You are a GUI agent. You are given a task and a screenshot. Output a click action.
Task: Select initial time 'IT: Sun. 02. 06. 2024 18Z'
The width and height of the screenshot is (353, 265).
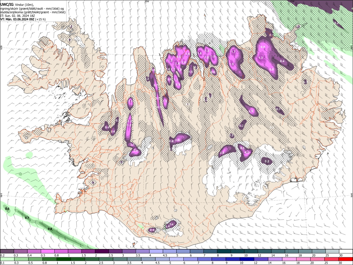click(18, 16)
